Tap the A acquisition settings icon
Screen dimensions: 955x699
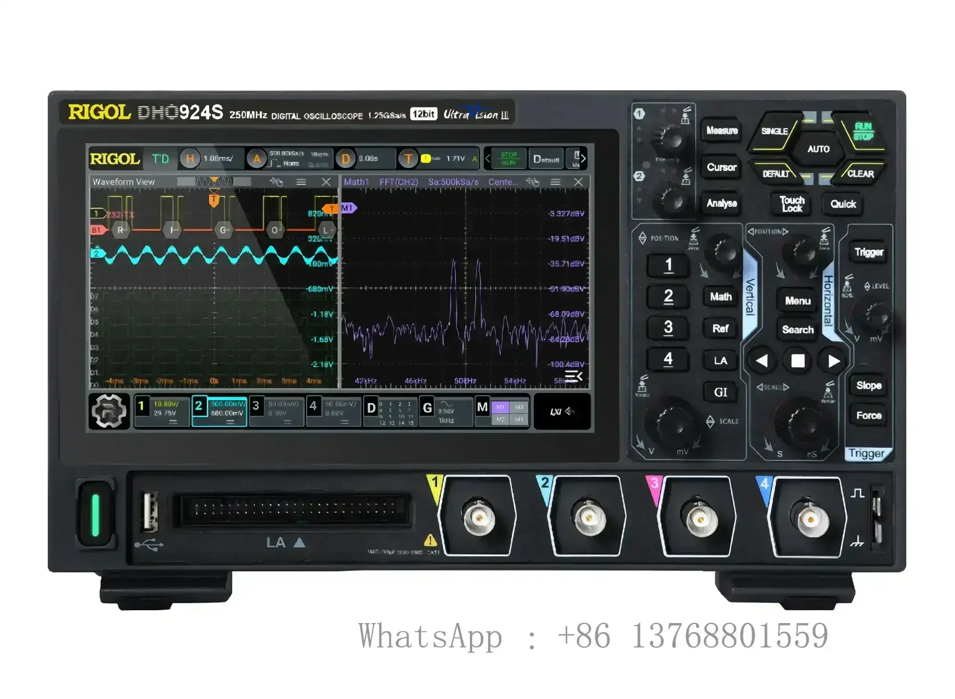257,159
